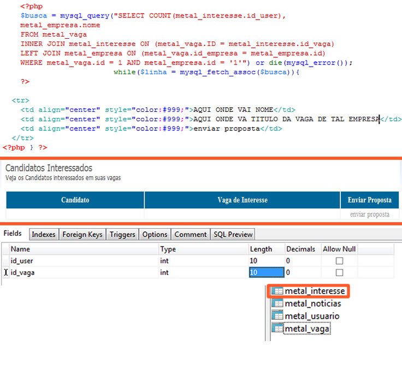Screen dimensions: 402x382
Task: Toggle Allow Null checkbox for id_vaga
Action: click(x=339, y=272)
